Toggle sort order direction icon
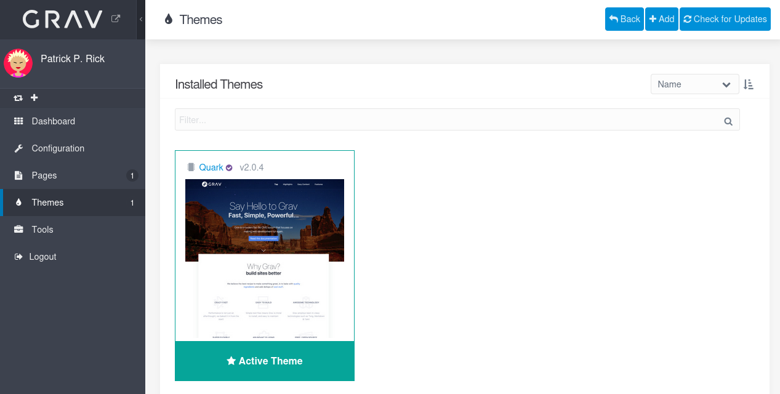This screenshot has height=394, width=780. (x=749, y=84)
